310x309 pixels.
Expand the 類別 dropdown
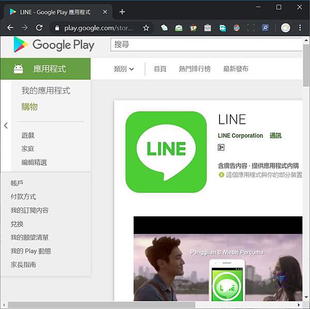coord(124,69)
